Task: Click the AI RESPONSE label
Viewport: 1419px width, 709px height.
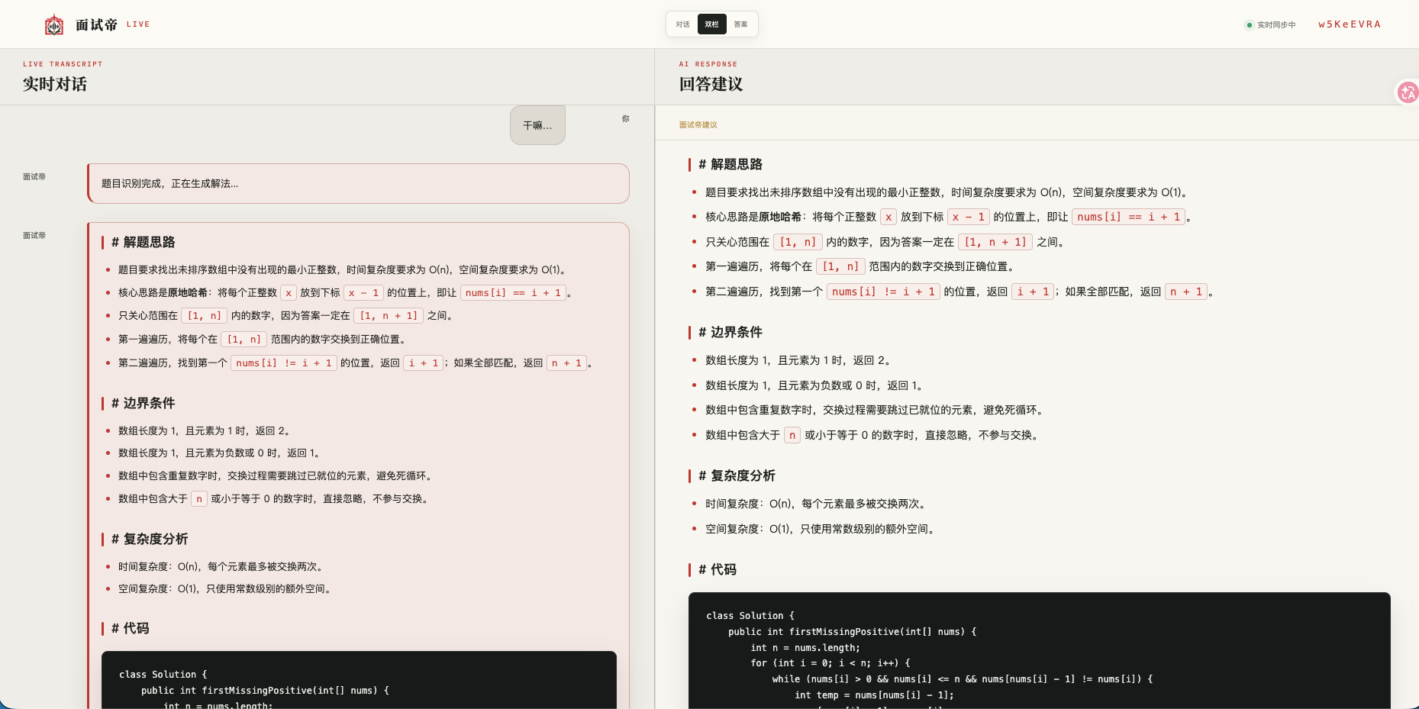Action: pos(708,64)
